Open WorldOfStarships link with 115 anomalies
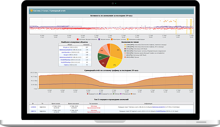This screenshot has width=220, height=127. (65, 60)
